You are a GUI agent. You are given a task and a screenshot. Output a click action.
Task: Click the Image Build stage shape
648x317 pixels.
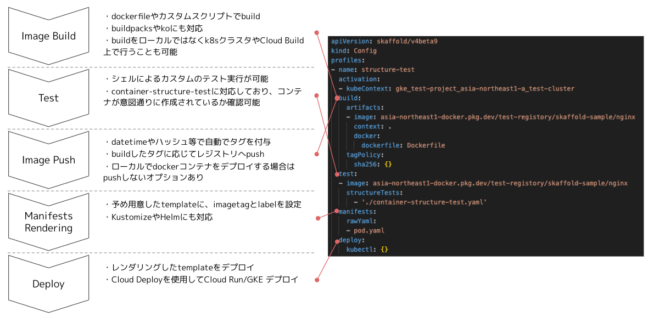(49, 36)
